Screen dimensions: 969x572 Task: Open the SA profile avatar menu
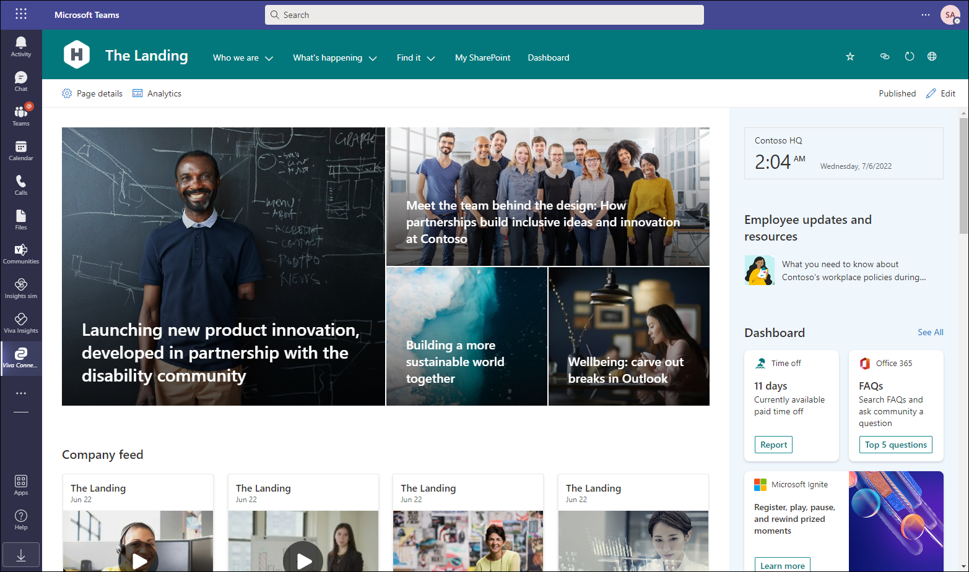click(x=950, y=15)
